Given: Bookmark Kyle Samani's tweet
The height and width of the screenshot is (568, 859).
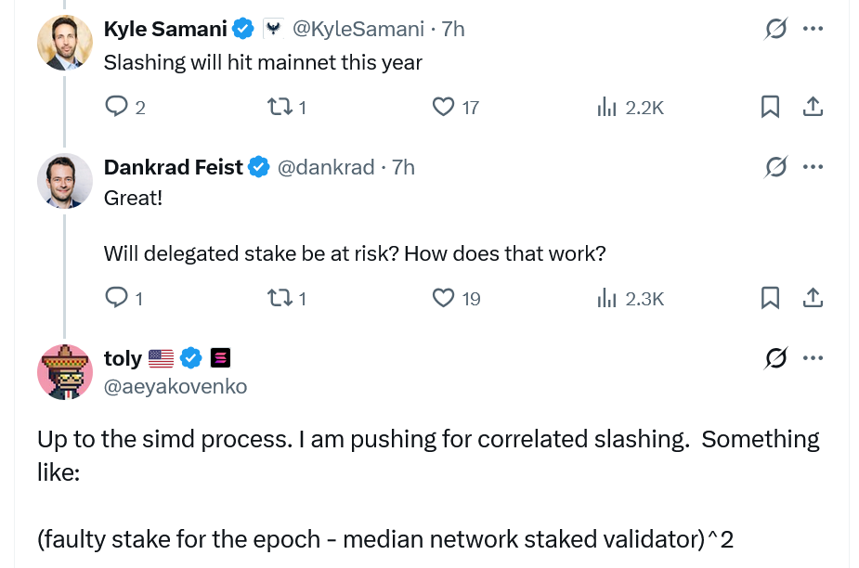Looking at the screenshot, I should 770,108.
